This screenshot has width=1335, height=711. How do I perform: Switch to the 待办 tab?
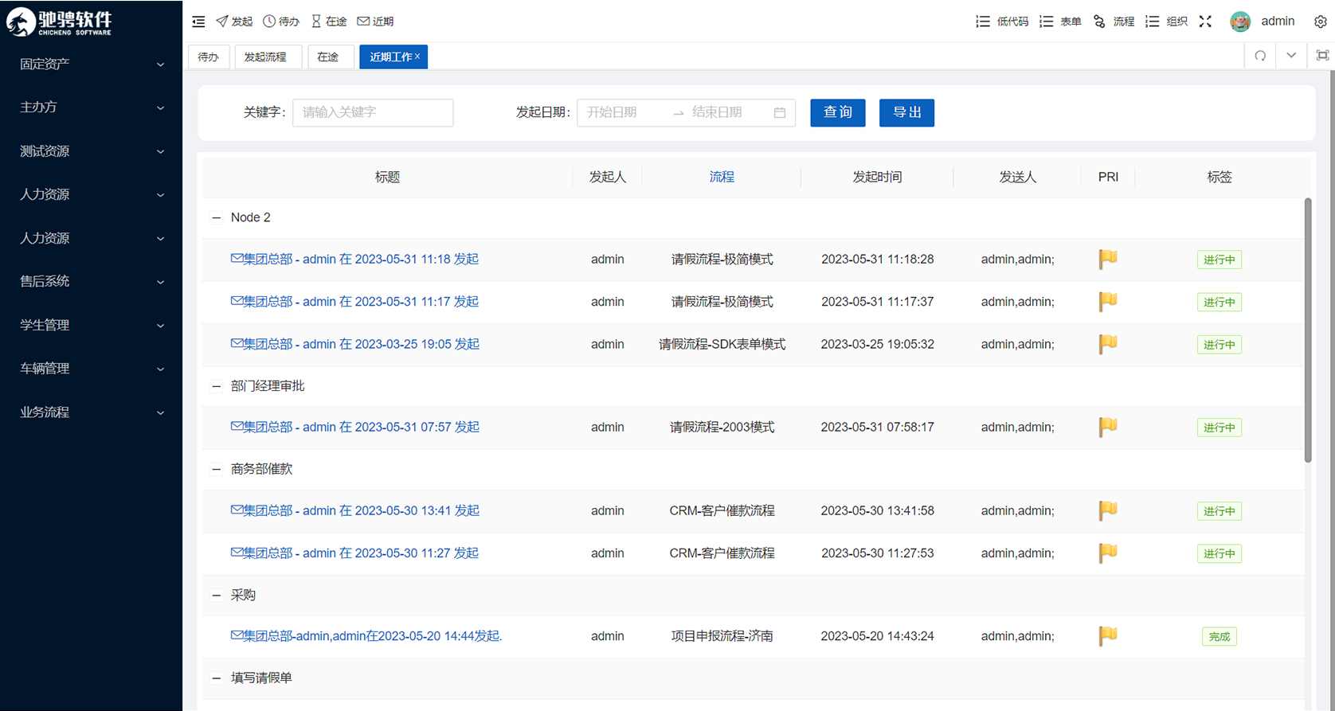click(x=209, y=57)
